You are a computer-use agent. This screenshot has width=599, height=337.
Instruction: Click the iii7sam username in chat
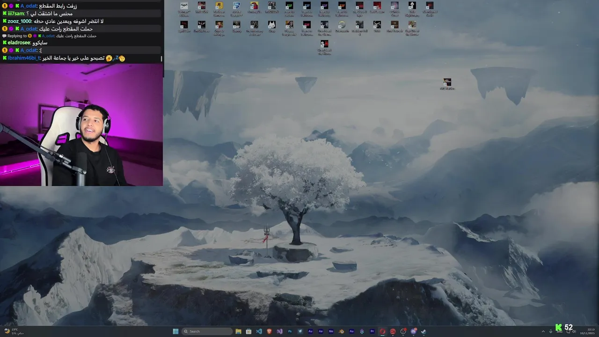(x=16, y=14)
